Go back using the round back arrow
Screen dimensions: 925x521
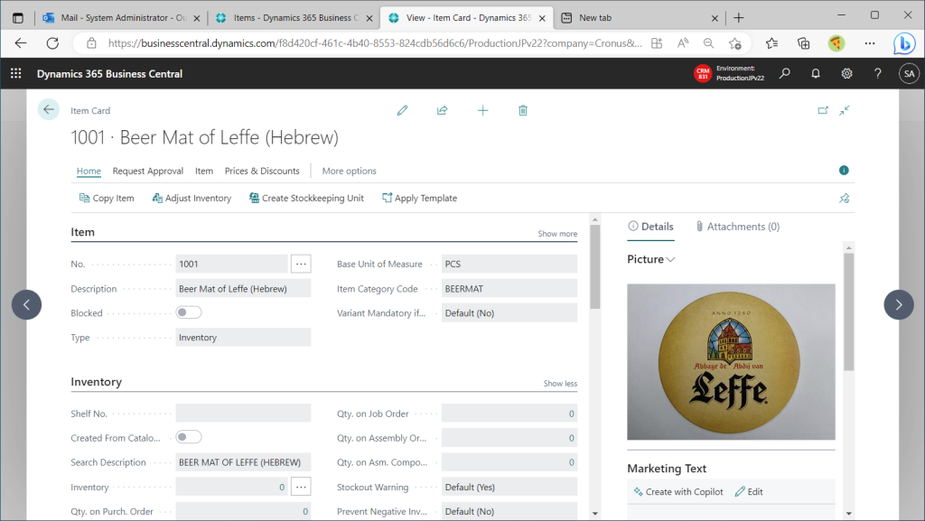49,109
